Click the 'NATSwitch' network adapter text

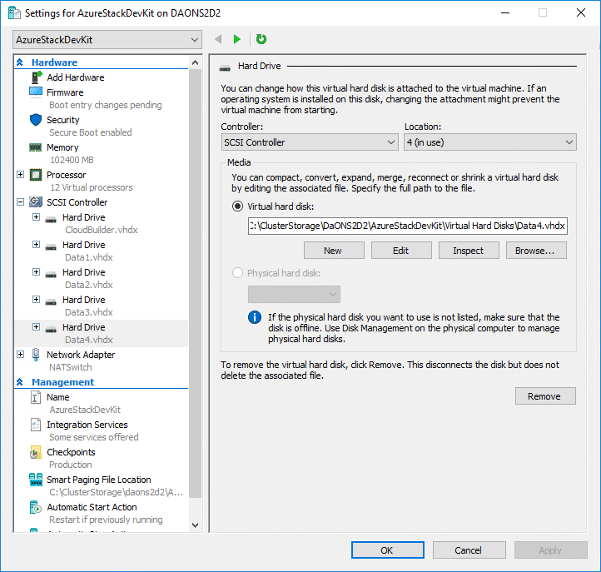point(71,367)
